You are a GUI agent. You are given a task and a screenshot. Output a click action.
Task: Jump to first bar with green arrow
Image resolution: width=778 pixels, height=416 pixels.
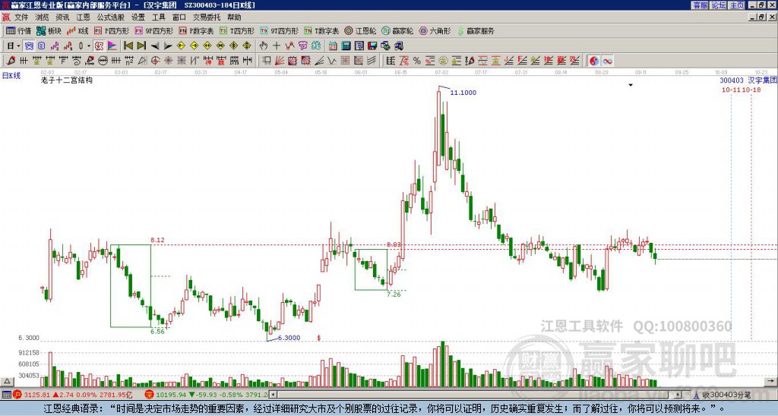128,46
